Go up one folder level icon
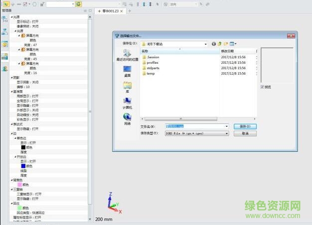This screenshot has width=312, height=225. 220,44
